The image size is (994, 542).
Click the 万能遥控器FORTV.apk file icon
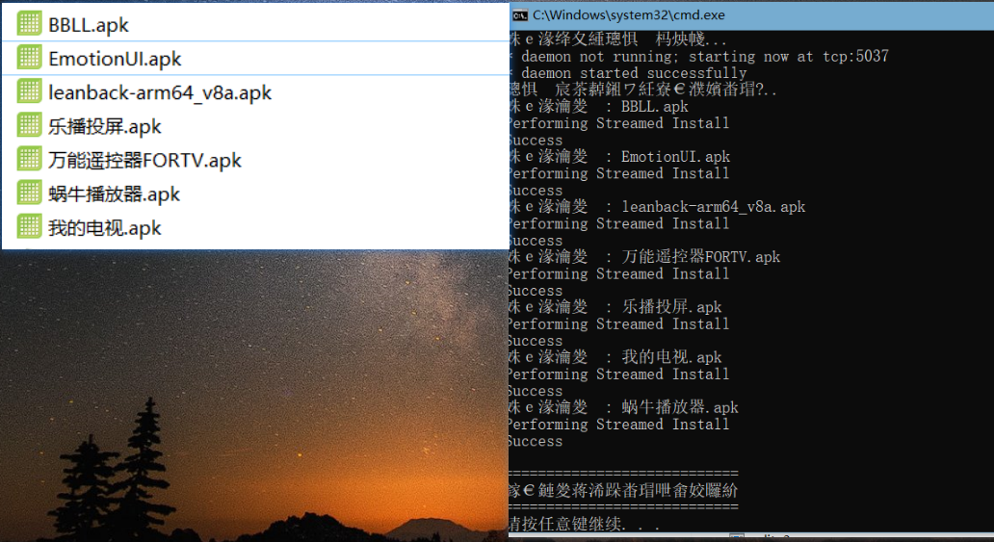pyautogui.click(x=29, y=159)
